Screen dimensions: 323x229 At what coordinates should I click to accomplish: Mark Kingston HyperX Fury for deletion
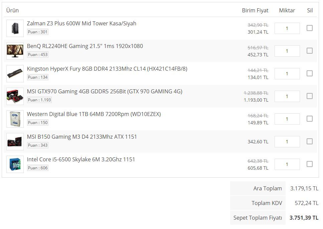click(309, 73)
